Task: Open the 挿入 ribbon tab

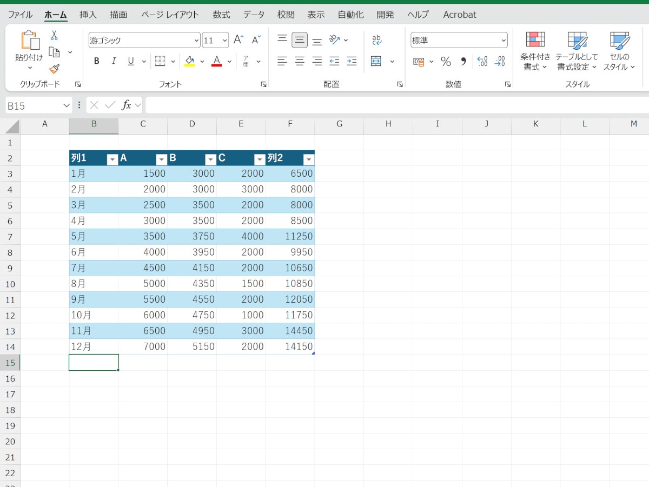Action: [88, 15]
